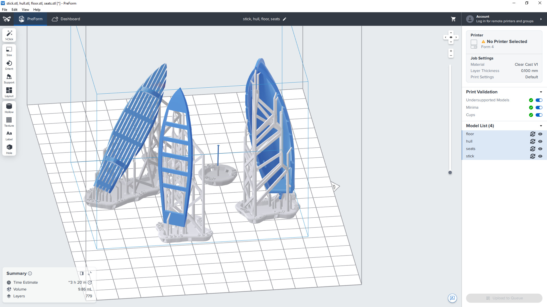This screenshot has height=307, width=547.
Task: Open Print Settings Default option
Action: (532, 77)
